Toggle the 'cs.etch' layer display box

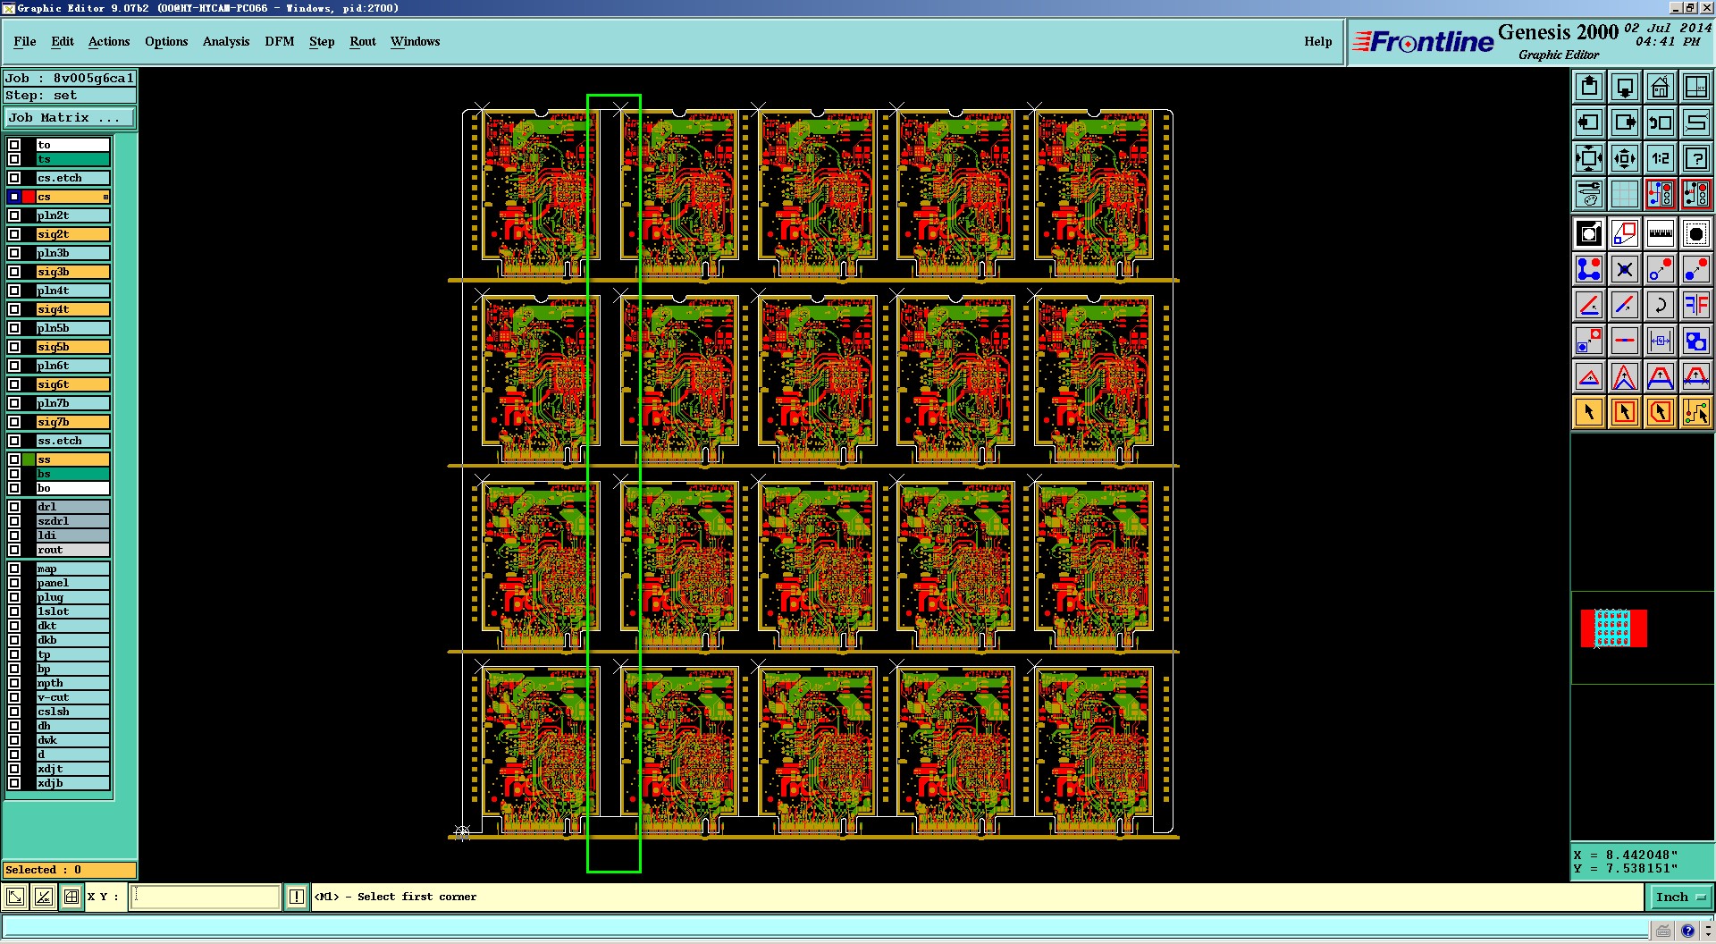[14, 178]
